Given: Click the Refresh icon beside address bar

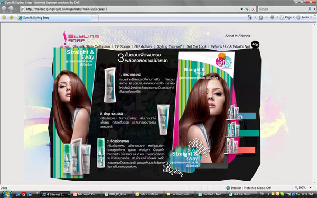Looking at the screenshot, I should click(x=247, y=9).
